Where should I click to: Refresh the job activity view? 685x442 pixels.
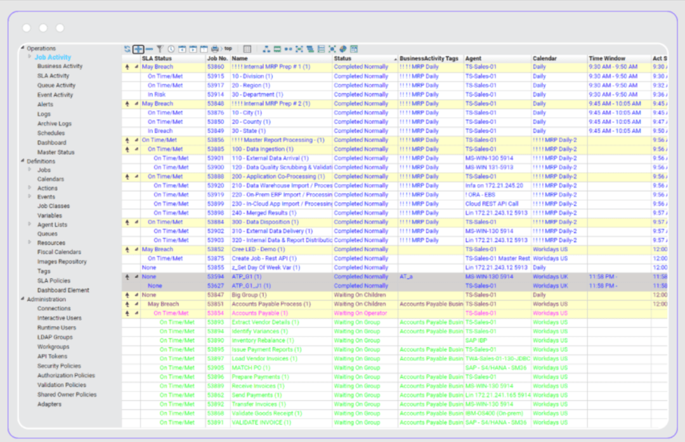click(127, 49)
